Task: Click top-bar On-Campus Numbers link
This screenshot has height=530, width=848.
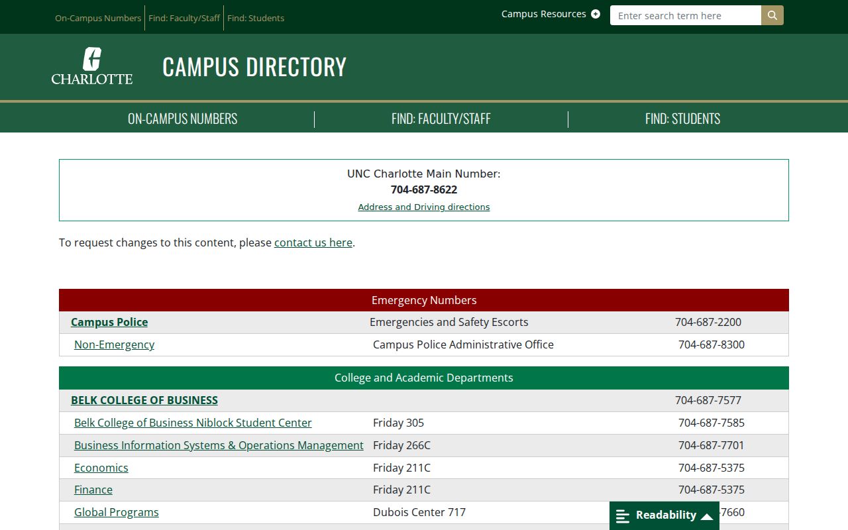Action: pyautogui.click(x=98, y=18)
